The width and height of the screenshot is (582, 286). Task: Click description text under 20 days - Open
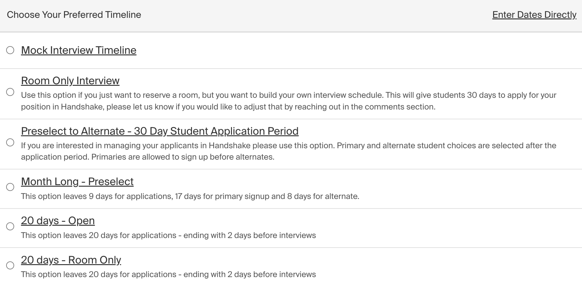(168, 235)
